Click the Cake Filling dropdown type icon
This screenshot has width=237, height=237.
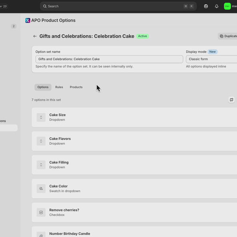pos(41,165)
